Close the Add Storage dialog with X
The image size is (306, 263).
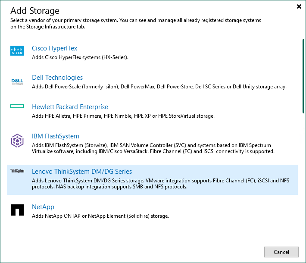(x=299, y=6)
